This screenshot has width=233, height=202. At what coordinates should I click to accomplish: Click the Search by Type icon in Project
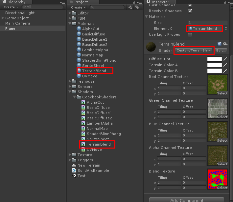click(x=130, y=7)
